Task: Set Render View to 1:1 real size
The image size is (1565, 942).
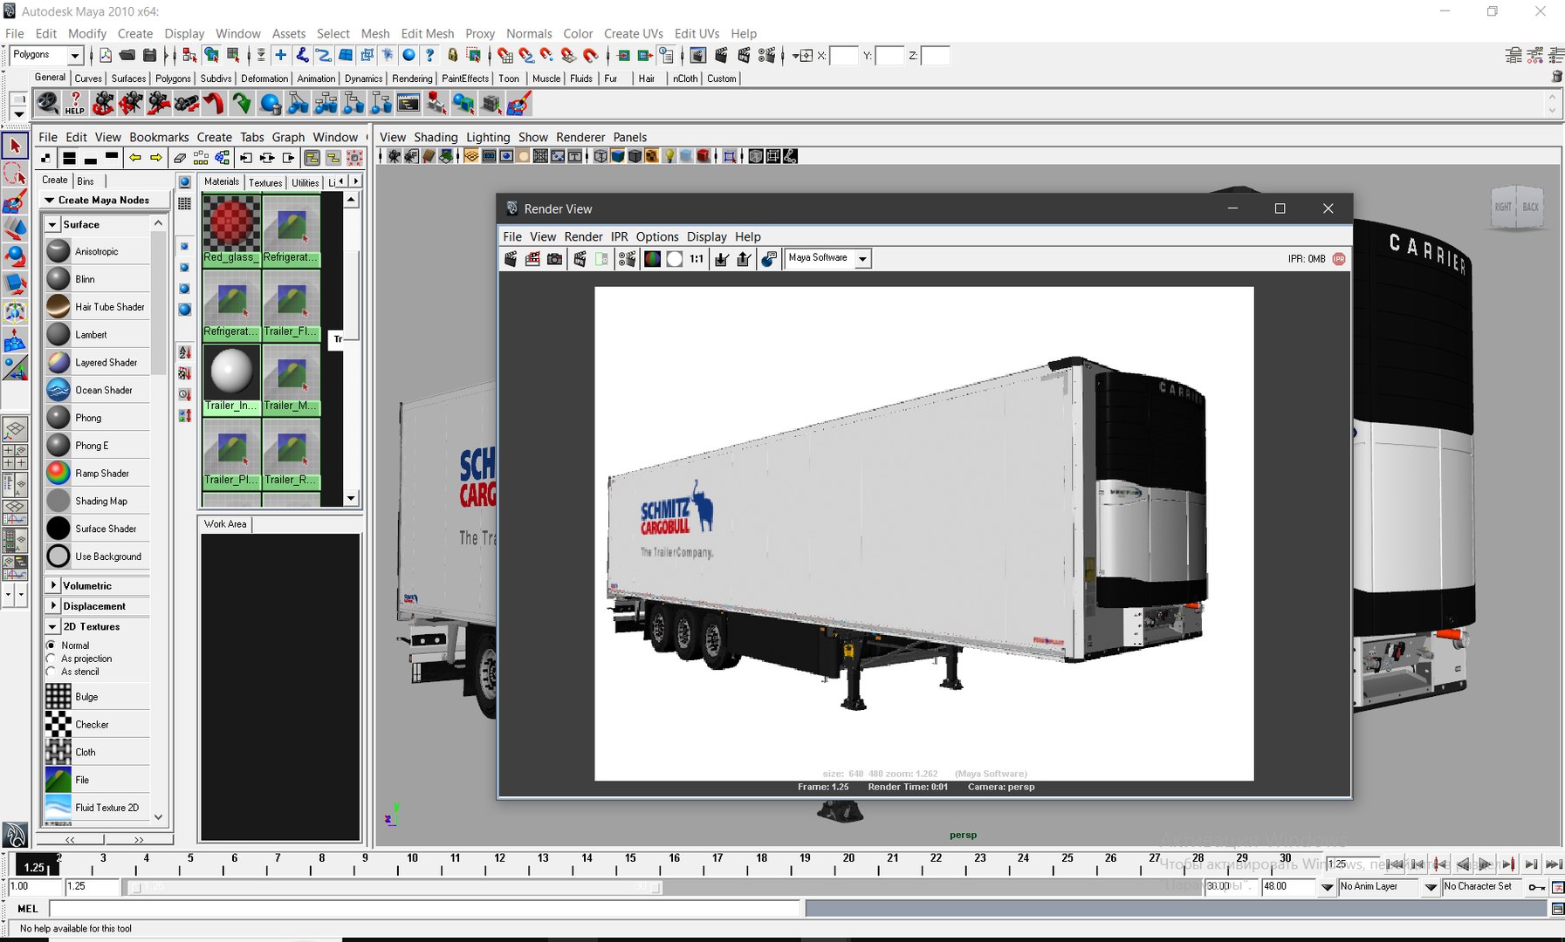Action: point(697,258)
